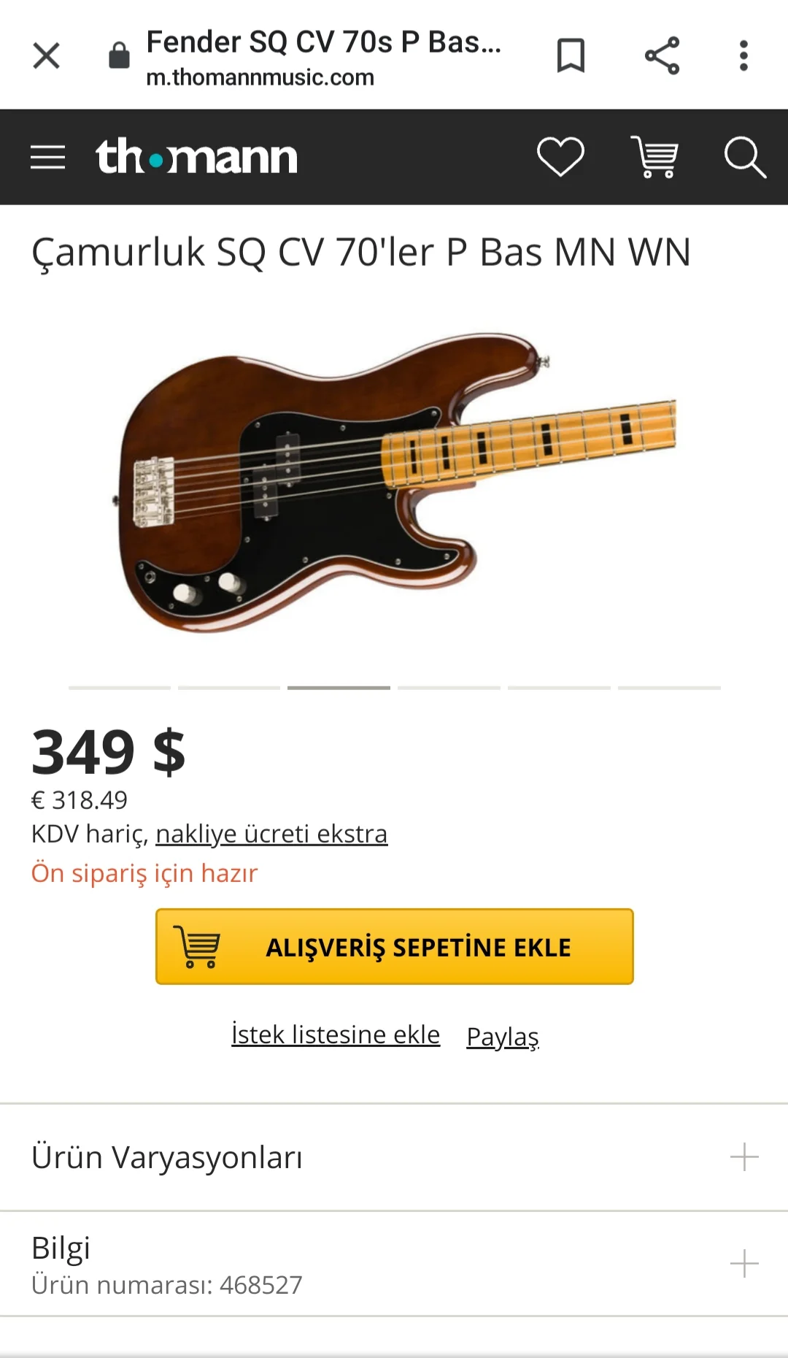Open wishlist via heart icon in header
This screenshot has width=788, height=1358.
click(x=560, y=157)
